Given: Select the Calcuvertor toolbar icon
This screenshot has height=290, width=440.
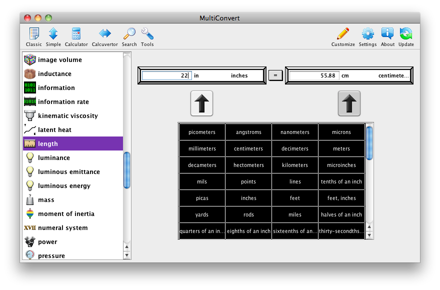Looking at the screenshot, I should tap(105, 37).
